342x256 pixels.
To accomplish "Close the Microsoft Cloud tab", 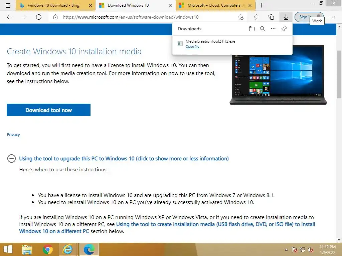I will (x=250, y=6).
